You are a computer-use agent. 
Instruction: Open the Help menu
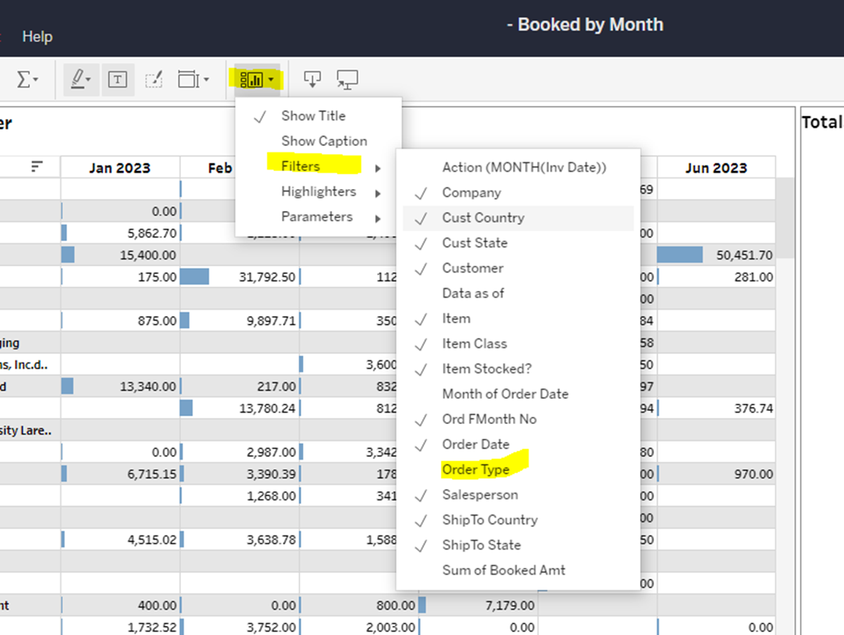click(37, 36)
